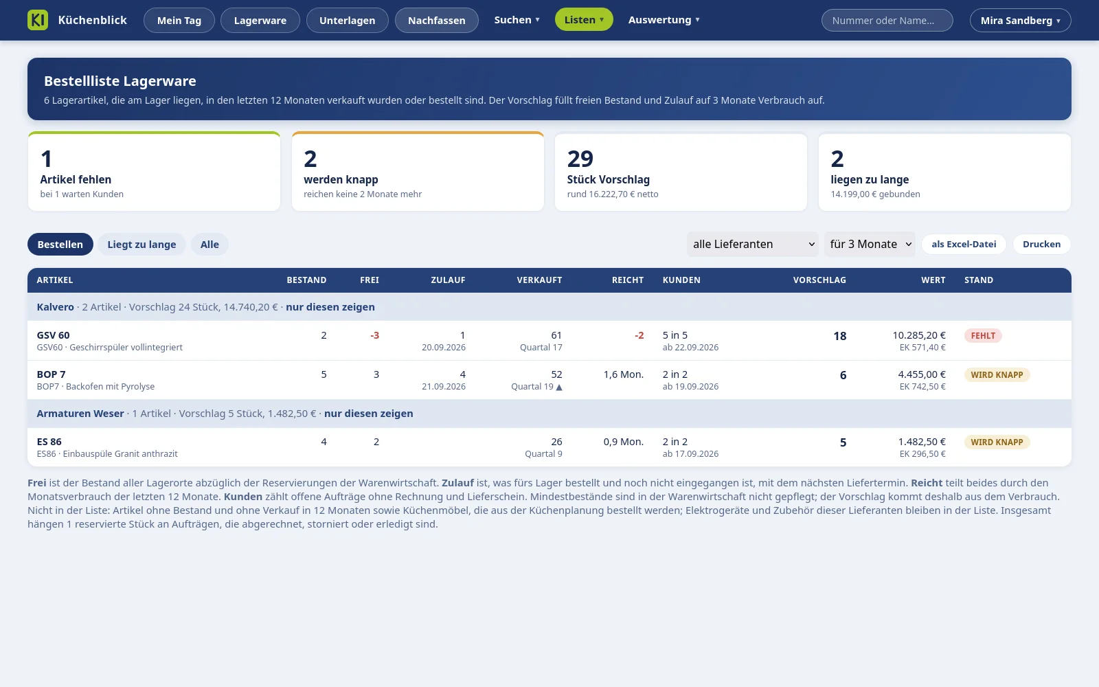Open article BOP 7 in the table
This screenshot has width=1099, height=687.
tap(52, 374)
